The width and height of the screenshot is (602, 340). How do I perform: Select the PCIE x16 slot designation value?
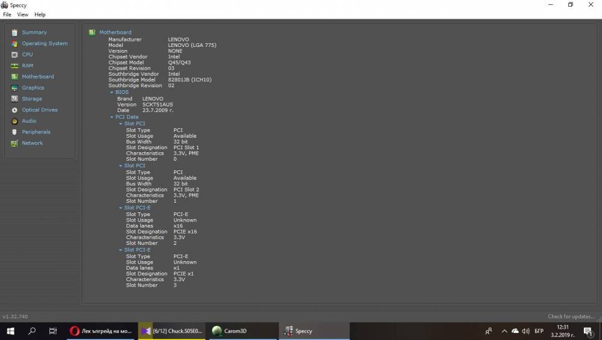pos(185,232)
